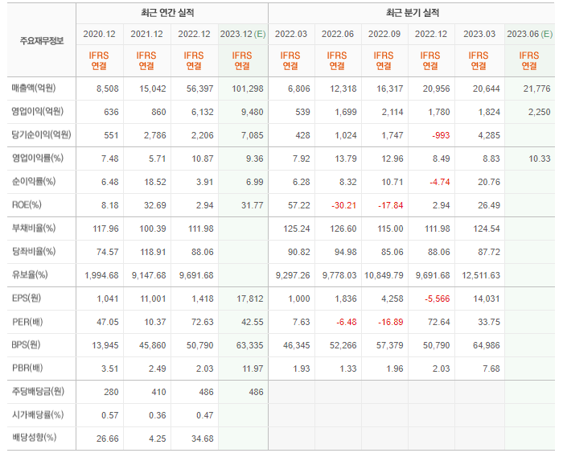Select the debt ratio value 117.96

coord(105,229)
